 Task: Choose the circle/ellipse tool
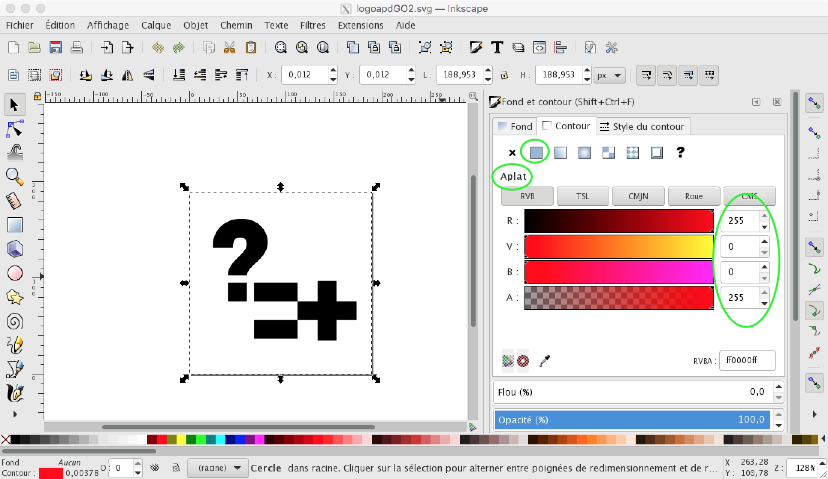pos(15,273)
